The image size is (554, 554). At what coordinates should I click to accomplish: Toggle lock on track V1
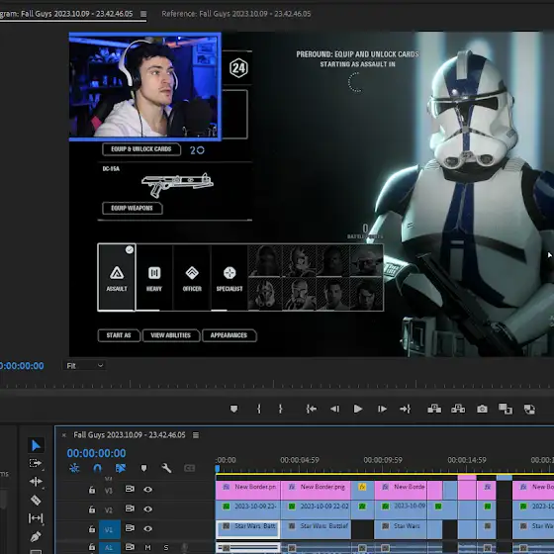[x=92, y=529]
